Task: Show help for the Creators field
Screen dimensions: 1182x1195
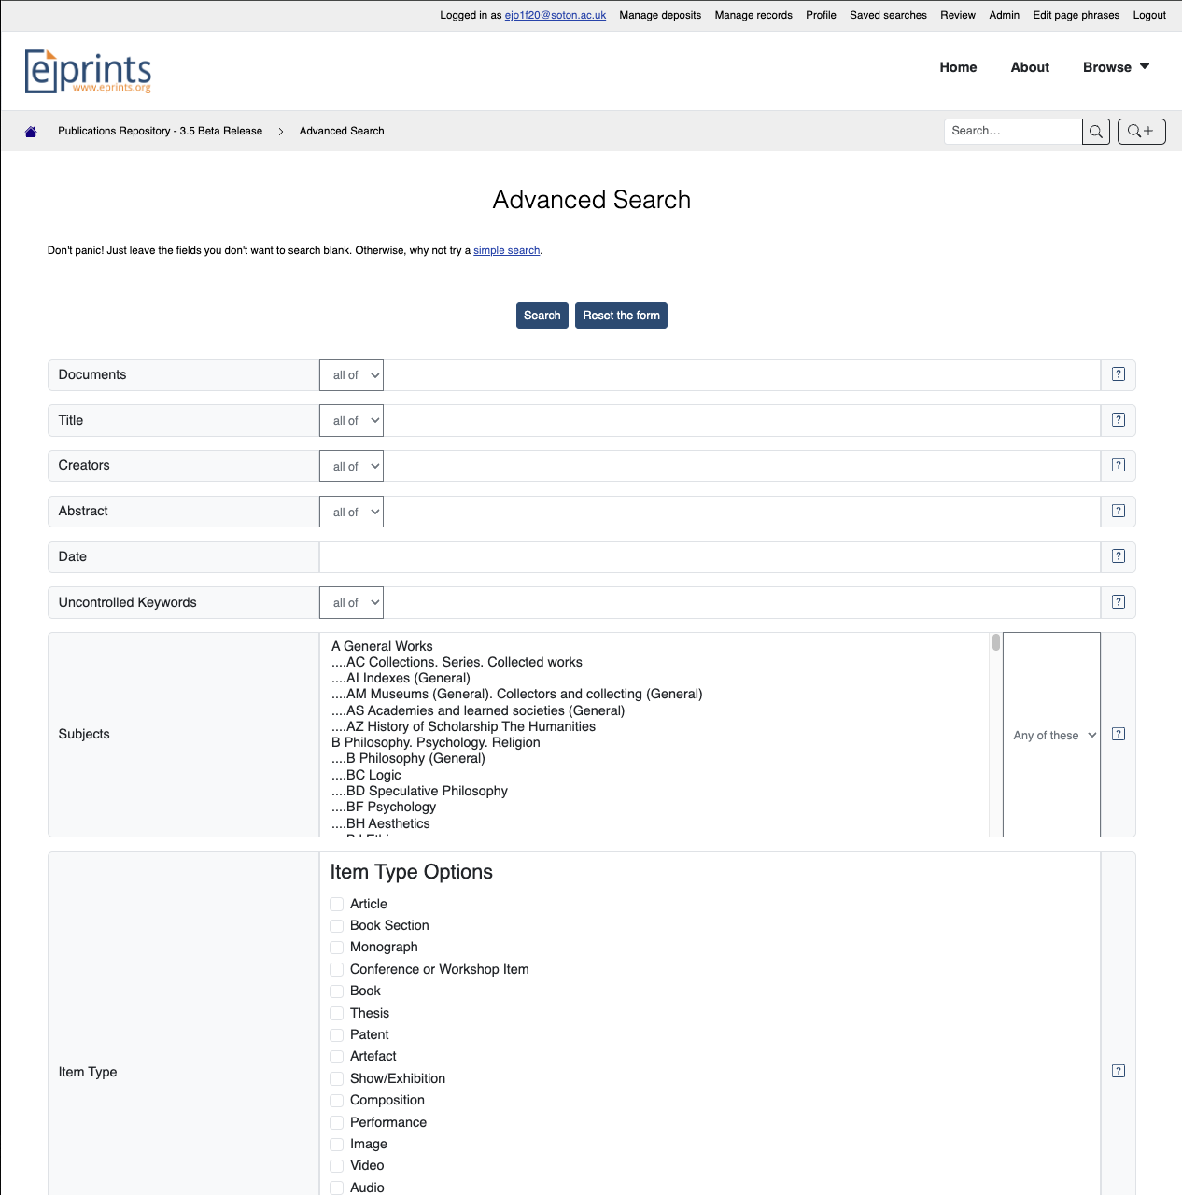Action: click(1119, 465)
